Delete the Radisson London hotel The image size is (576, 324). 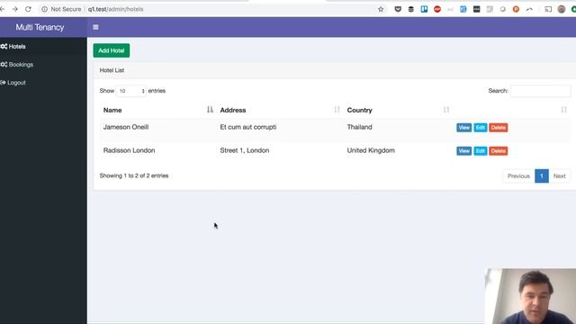point(498,151)
